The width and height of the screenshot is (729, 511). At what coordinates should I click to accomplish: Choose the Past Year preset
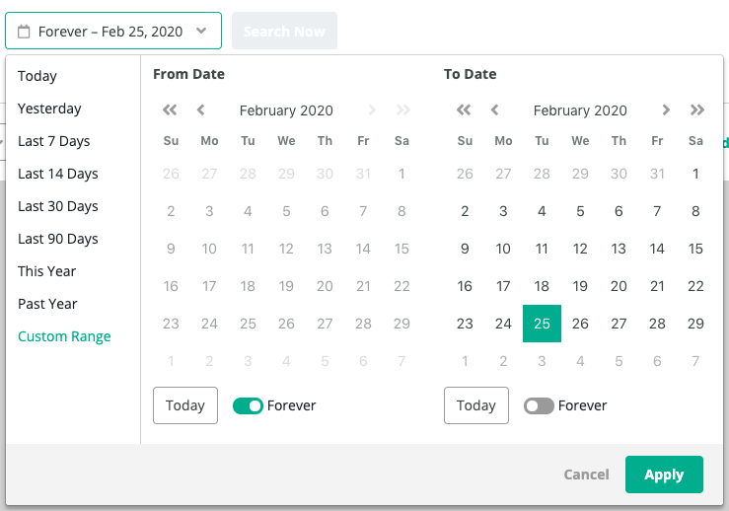(47, 304)
